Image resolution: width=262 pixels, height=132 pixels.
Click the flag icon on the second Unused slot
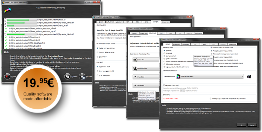[x=135, y=85]
